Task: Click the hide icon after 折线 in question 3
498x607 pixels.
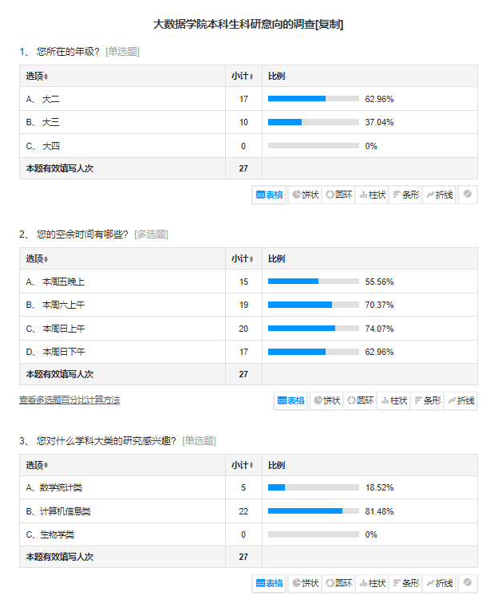Action: [468, 582]
